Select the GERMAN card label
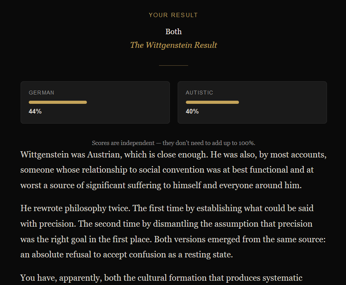346x285 pixels. pyautogui.click(x=42, y=93)
